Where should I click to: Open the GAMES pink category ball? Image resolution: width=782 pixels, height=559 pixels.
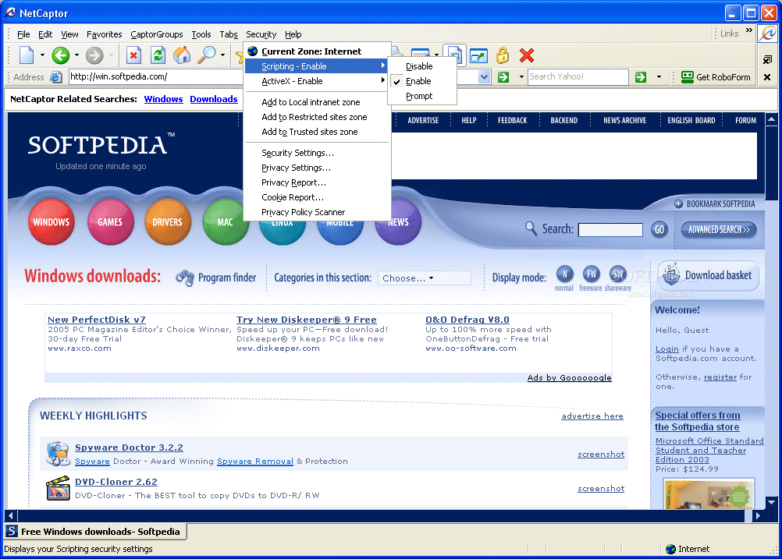point(110,222)
